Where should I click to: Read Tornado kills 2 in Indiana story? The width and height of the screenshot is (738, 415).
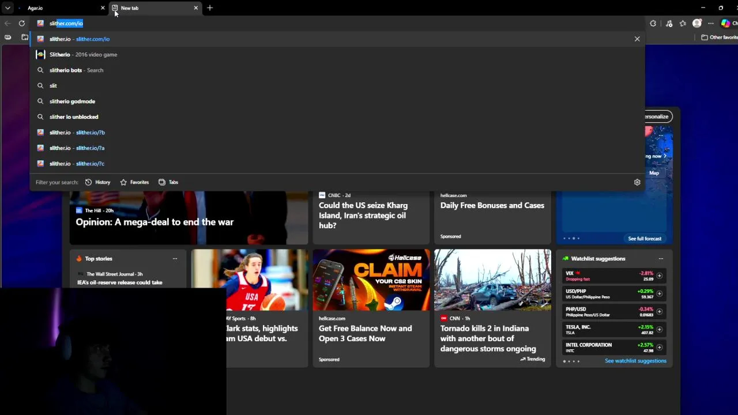pyautogui.click(x=488, y=338)
